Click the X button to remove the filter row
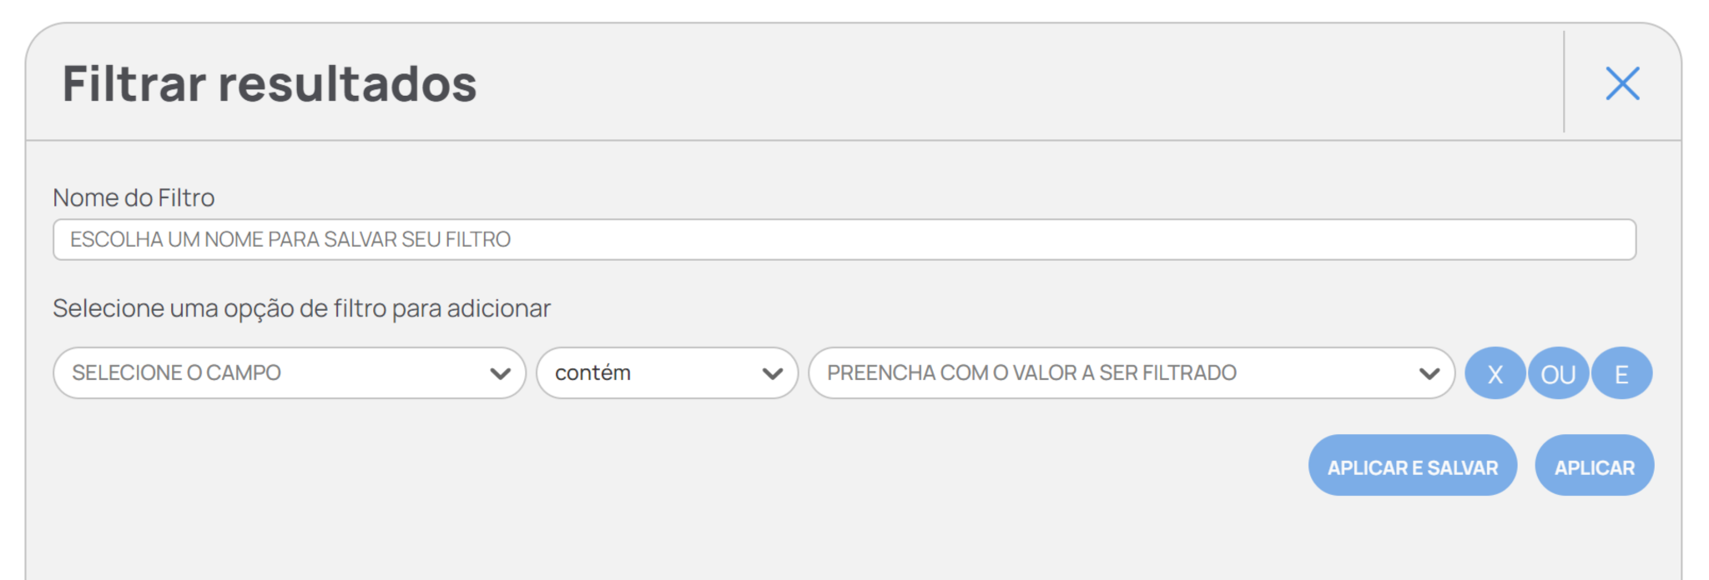Image resolution: width=1709 pixels, height=580 pixels. 1494,373
